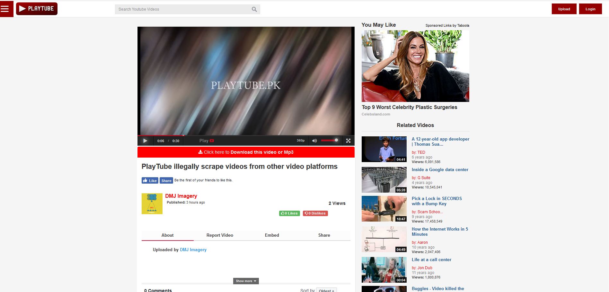Switch to the Report Video tab
Image resolution: width=609 pixels, height=292 pixels.
point(220,235)
